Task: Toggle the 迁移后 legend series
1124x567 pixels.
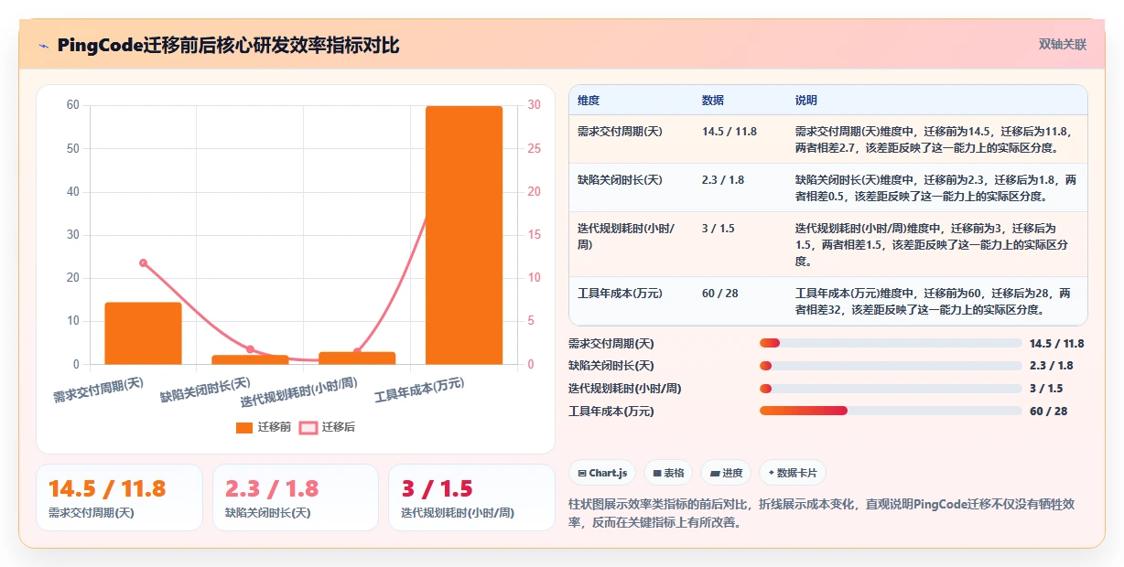Action: tap(327, 427)
